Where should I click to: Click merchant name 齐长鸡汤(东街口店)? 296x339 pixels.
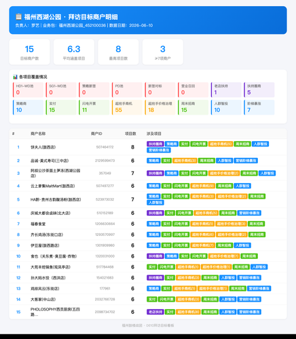[47, 235]
